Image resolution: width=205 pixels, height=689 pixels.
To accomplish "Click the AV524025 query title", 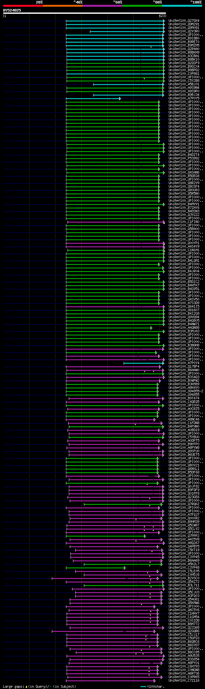I will coord(12,10).
